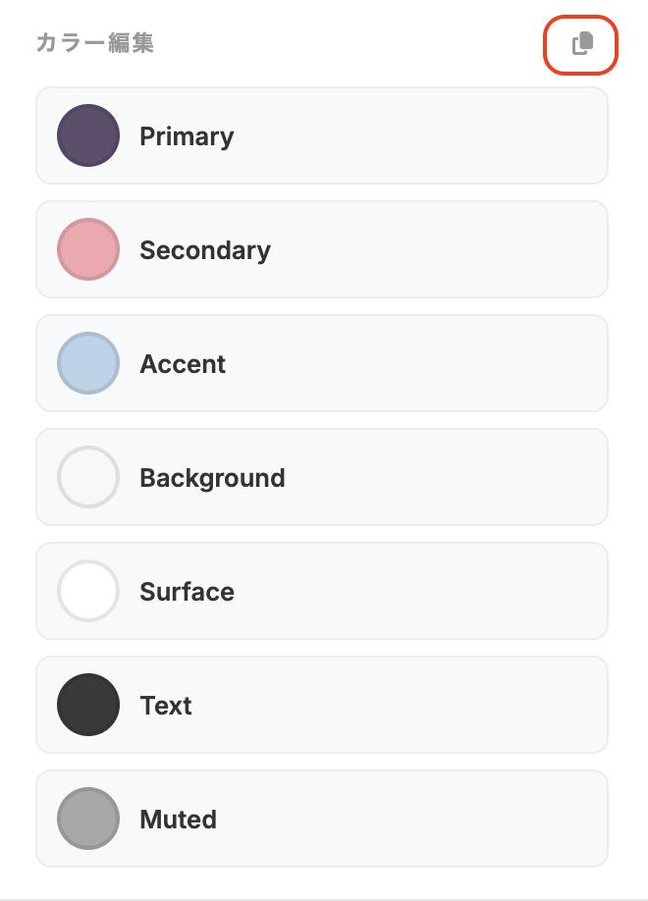This screenshot has width=648, height=901.
Task: Open the light blue Accent swatch
Action: pyautogui.click(x=88, y=363)
